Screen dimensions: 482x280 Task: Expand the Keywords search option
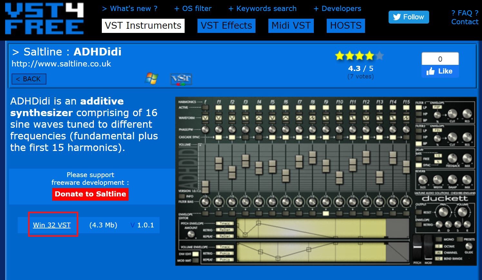262,9
